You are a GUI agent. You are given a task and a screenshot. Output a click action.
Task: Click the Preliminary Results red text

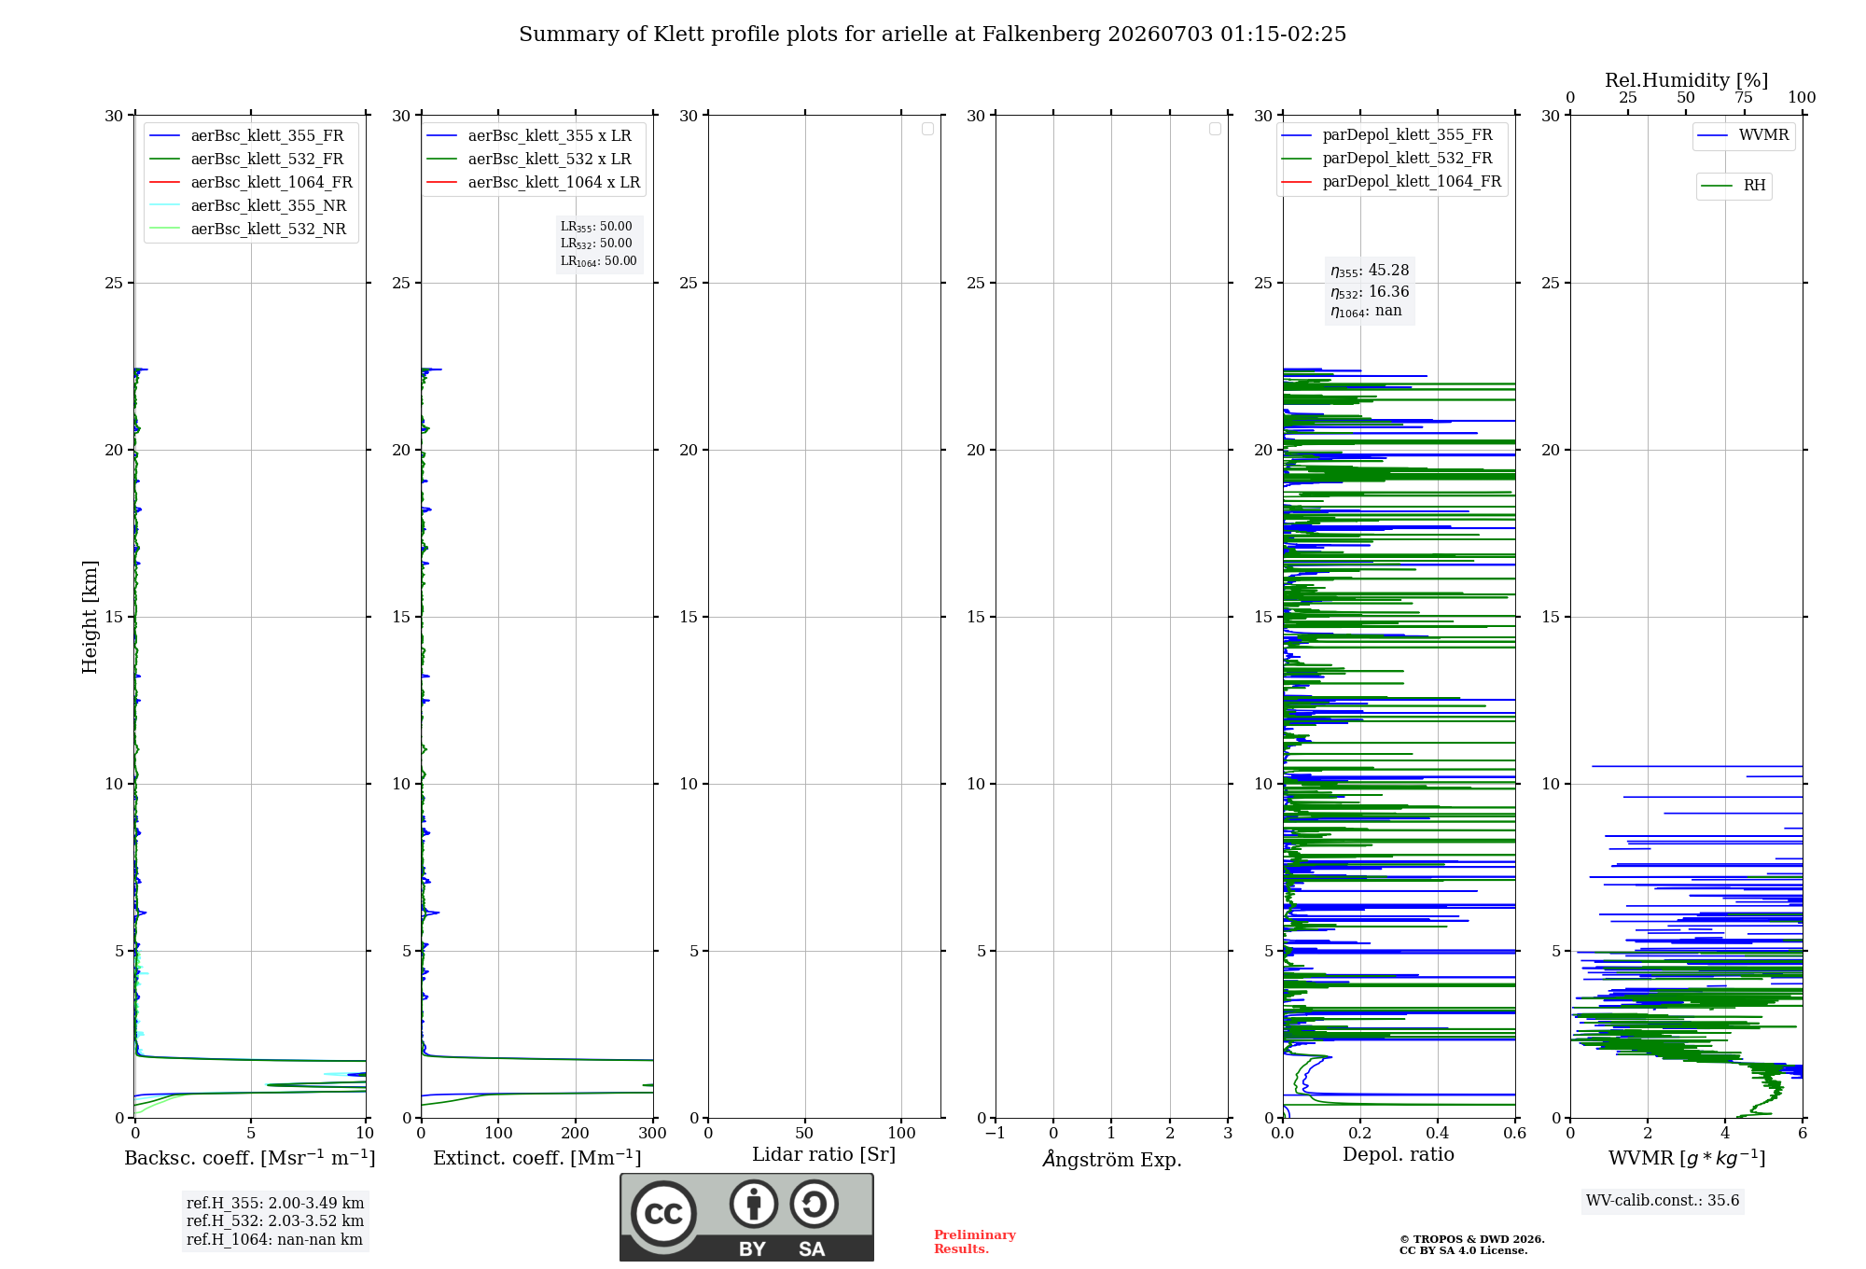pos(974,1242)
